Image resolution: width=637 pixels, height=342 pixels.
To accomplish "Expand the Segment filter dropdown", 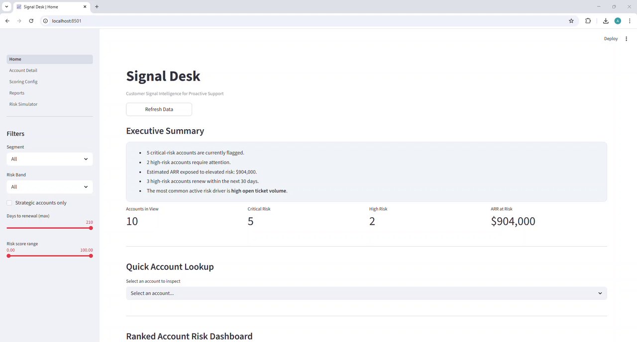I will point(49,159).
